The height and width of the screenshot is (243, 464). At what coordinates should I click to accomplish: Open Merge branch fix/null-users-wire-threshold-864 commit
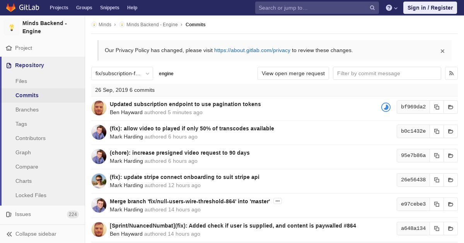point(190,201)
